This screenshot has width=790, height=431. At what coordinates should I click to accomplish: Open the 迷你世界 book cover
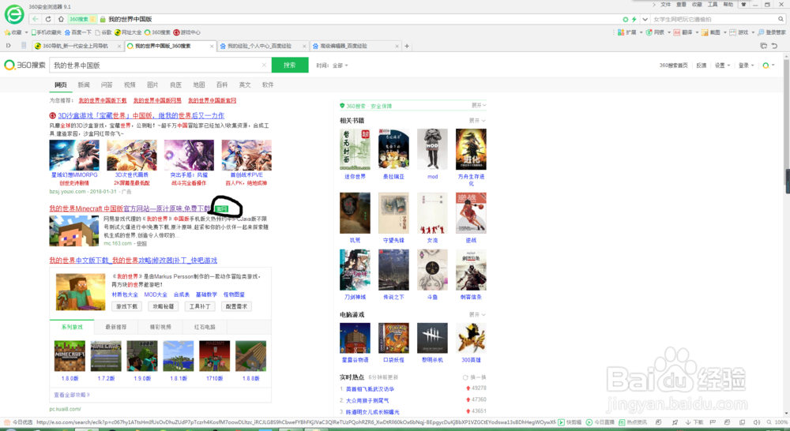355,149
